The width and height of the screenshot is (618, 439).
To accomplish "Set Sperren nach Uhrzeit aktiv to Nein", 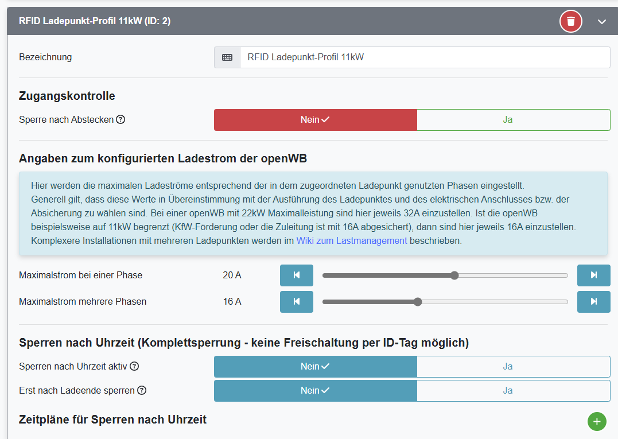I will [x=315, y=367].
